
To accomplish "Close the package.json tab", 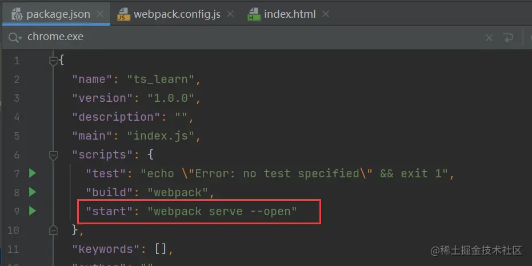I will pos(100,14).
